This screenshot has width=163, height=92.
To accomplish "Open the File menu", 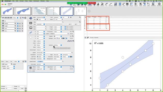I will [13, 1].
